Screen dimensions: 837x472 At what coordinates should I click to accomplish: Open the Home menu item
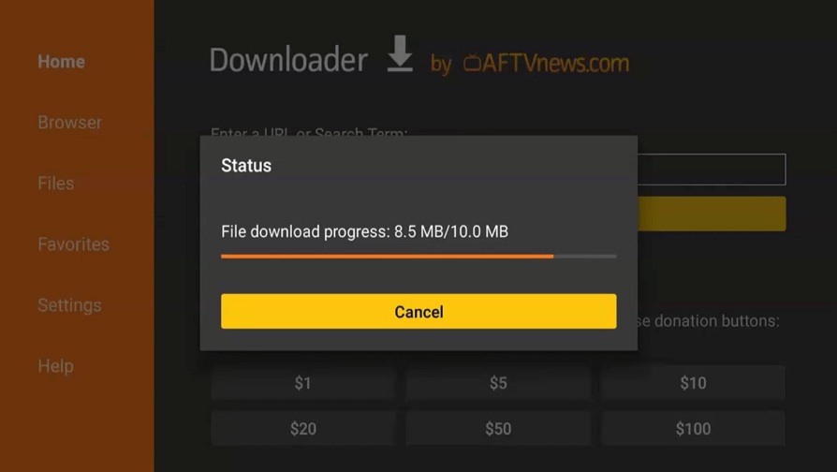(x=62, y=62)
